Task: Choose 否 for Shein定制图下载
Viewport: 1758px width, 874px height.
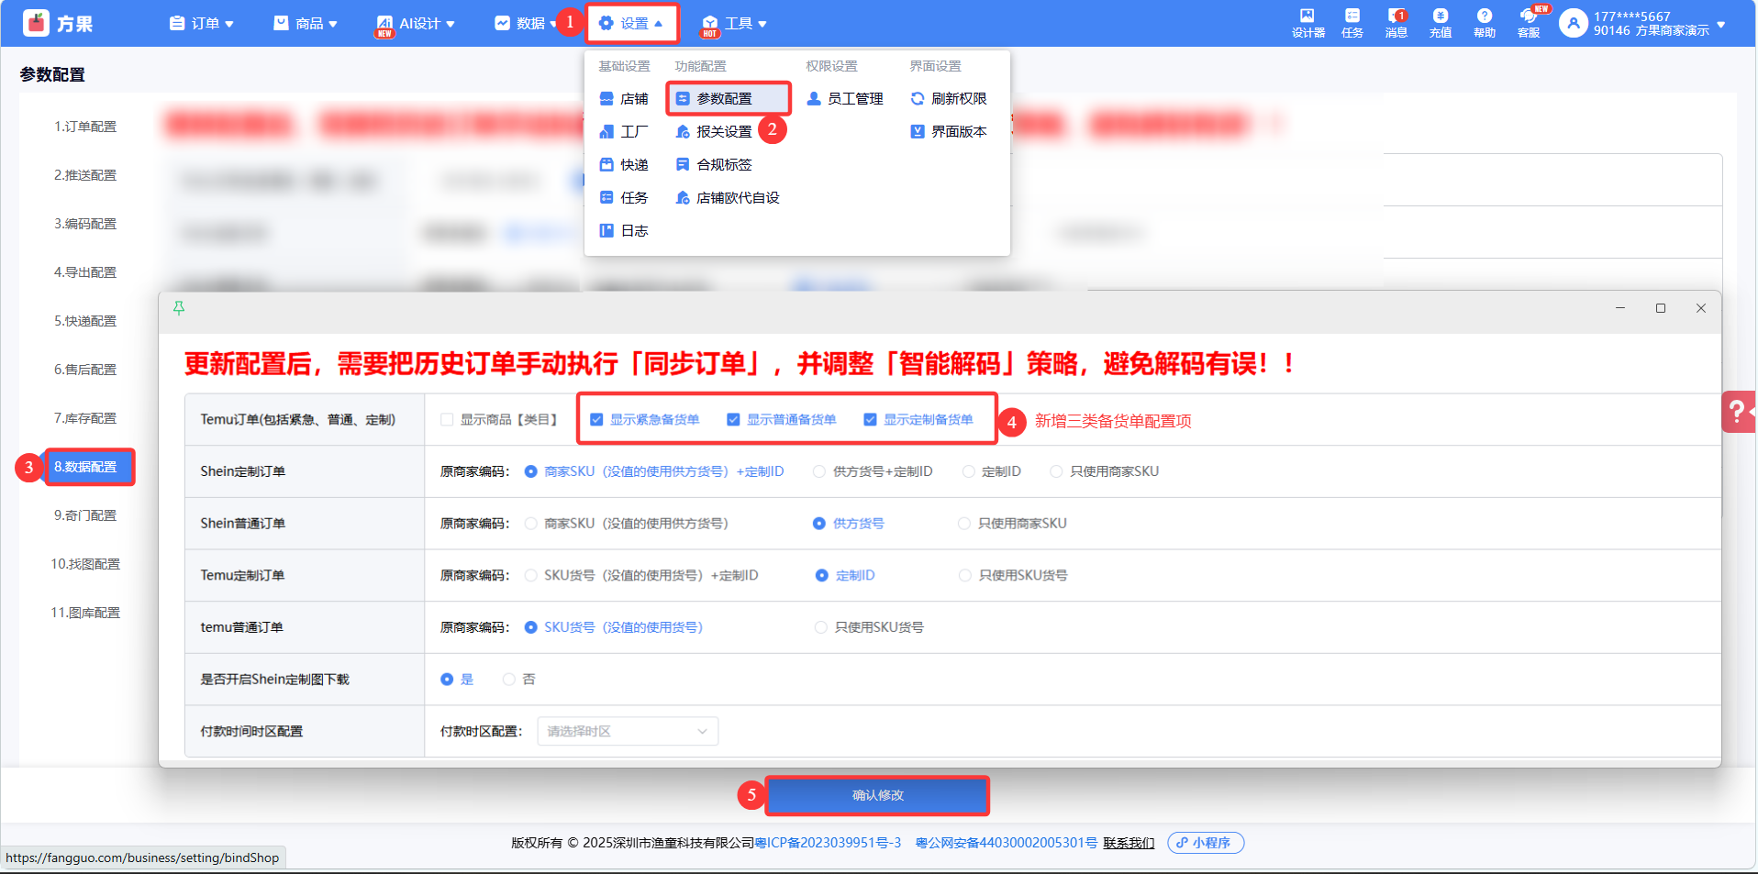Action: tap(509, 680)
